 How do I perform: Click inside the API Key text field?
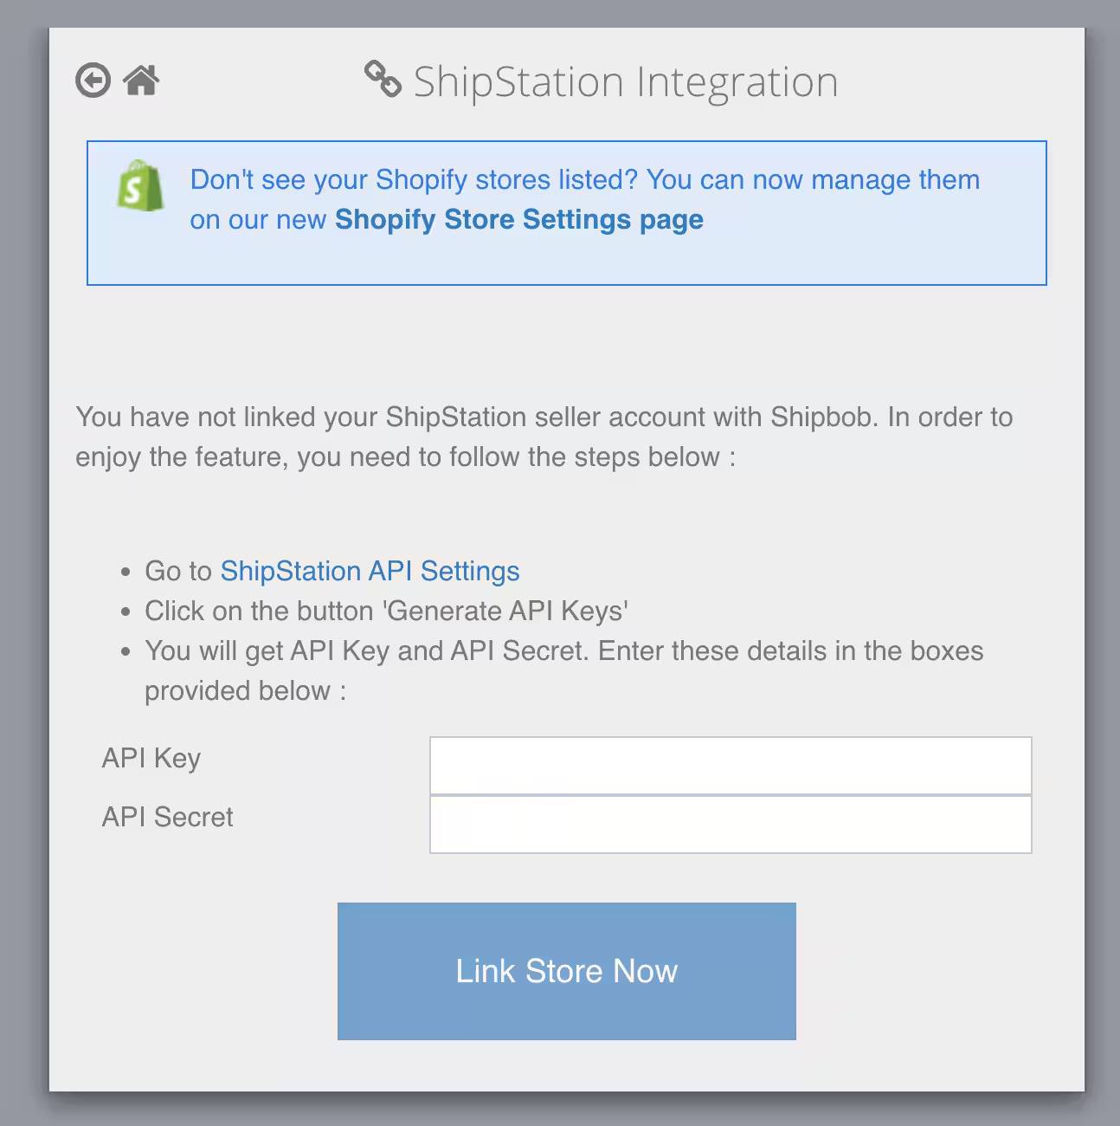730,765
